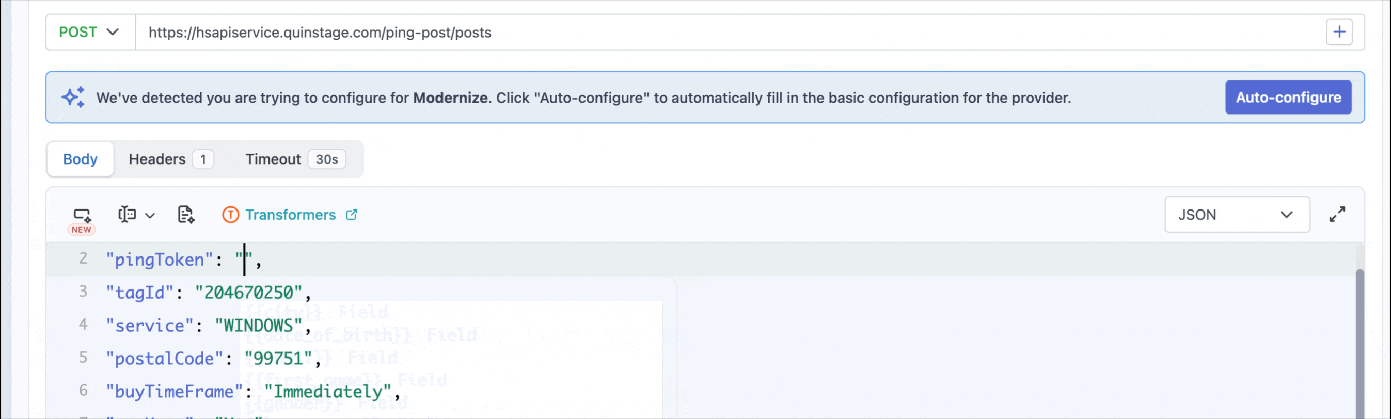Viewport: 1391px width, 419px height.
Task: Click the orange Transformers T icon
Action: click(231, 215)
